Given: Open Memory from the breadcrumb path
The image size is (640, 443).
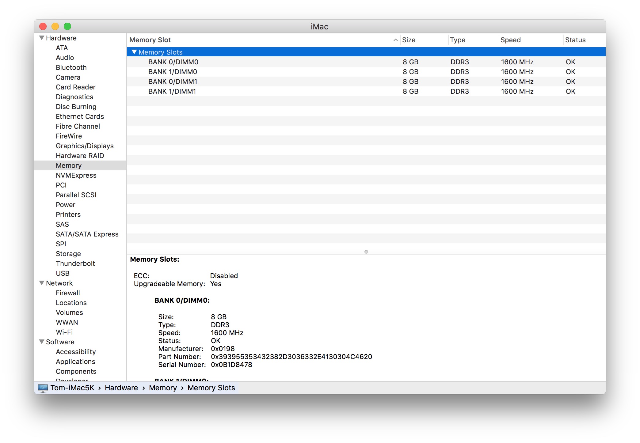Looking at the screenshot, I should [163, 388].
